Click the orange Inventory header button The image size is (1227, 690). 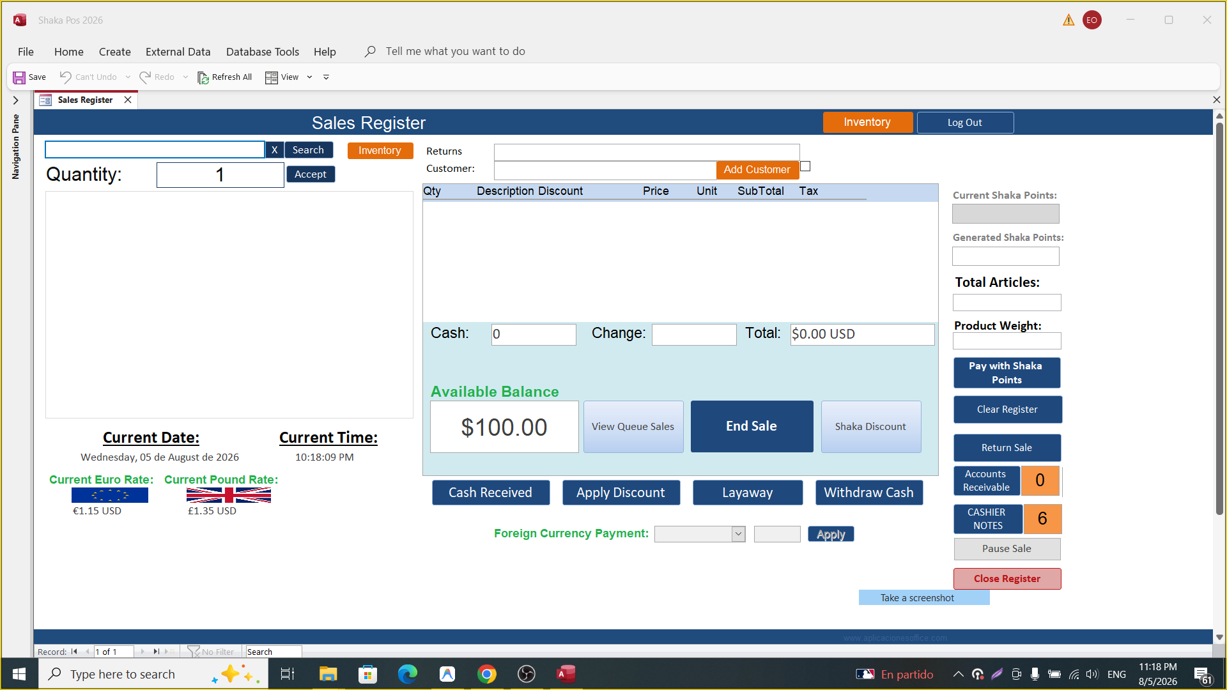(867, 122)
